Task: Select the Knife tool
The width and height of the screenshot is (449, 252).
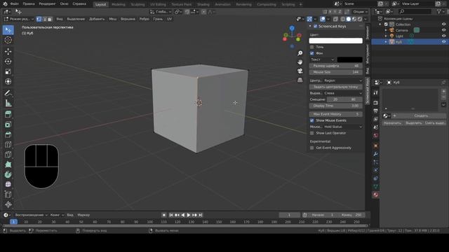Action: coord(8,154)
